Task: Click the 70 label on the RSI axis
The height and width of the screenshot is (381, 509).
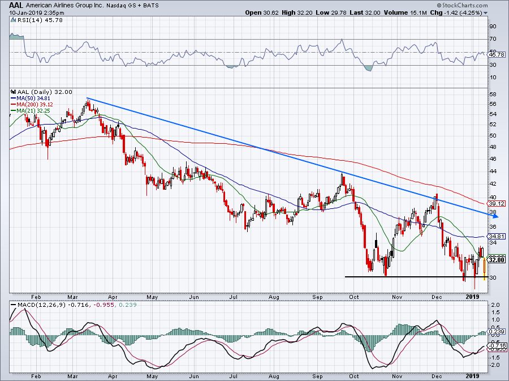Action: point(493,39)
